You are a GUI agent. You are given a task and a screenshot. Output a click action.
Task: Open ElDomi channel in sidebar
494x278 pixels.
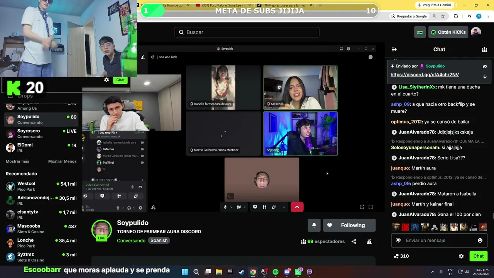41,147
